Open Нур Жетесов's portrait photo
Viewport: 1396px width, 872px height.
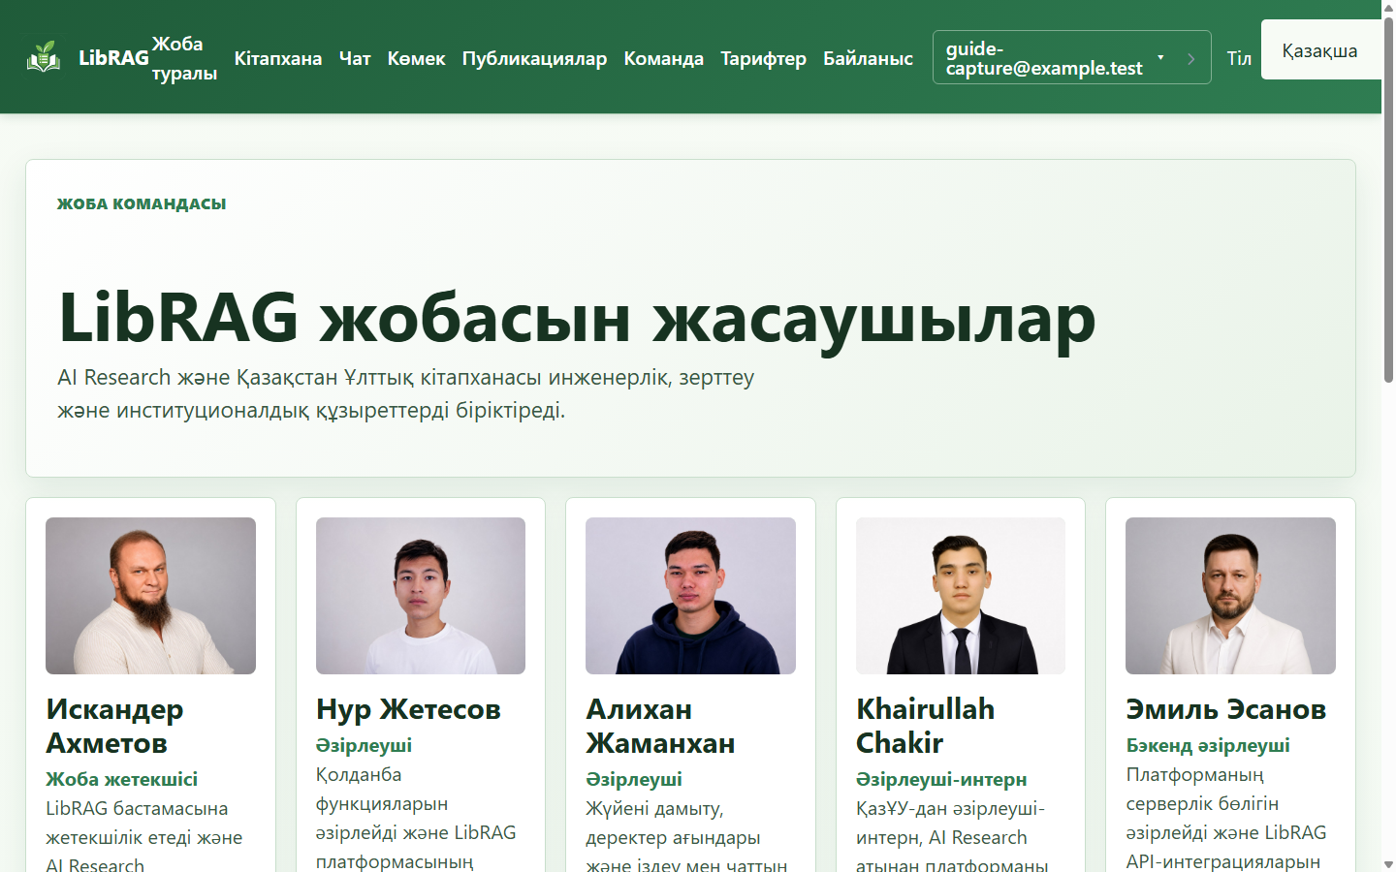coord(421,596)
